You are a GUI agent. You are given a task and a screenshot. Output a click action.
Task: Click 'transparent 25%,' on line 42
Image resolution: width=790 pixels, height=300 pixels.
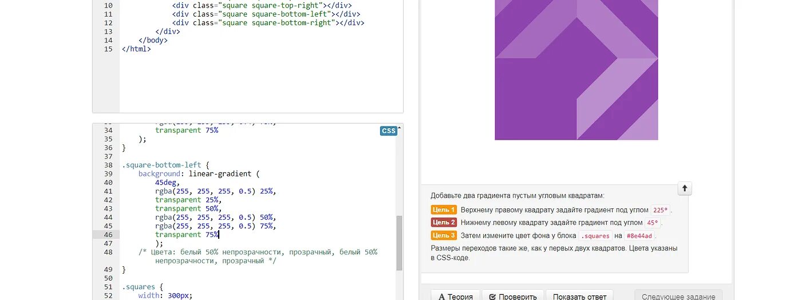[188, 200]
